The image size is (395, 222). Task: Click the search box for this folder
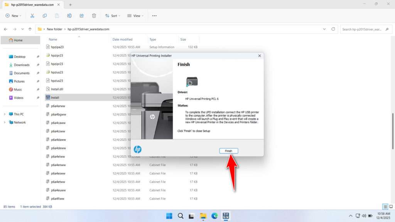[x=365, y=29]
